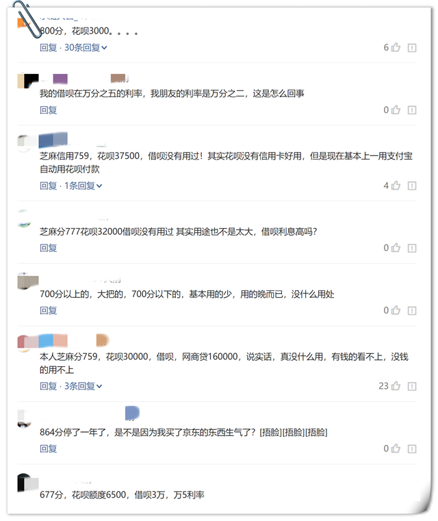Like the 芝麻信用759 花呗37500 comment
438x521 pixels.
click(396, 186)
